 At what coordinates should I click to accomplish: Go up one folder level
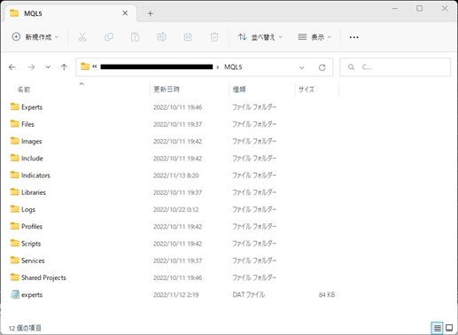(x=64, y=67)
